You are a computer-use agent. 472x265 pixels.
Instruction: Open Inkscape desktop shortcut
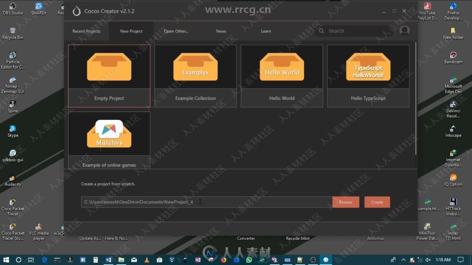(453, 131)
